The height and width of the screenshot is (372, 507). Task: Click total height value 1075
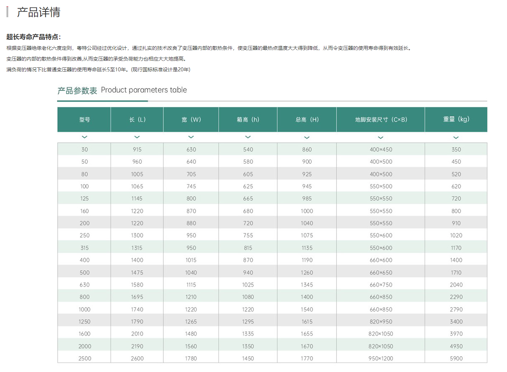pyautogui.click(x=307, y=235)
